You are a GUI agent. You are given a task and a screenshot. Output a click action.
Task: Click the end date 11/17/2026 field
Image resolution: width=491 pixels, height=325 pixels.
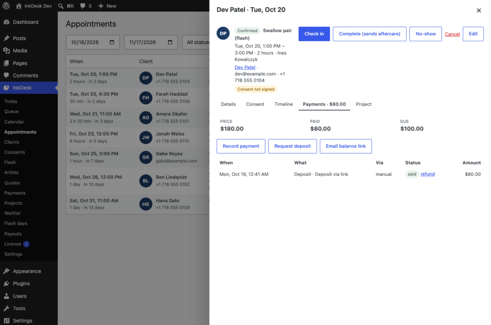point(151,42)
